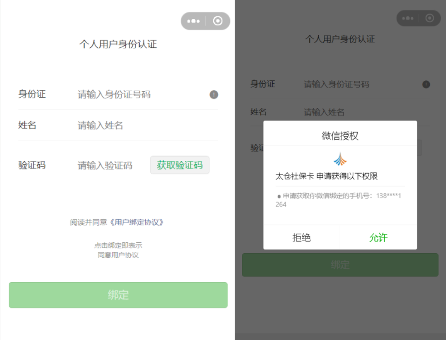Click the left 个人用户身份认证 title
The image size is (446, 340).
pos(118,44)
